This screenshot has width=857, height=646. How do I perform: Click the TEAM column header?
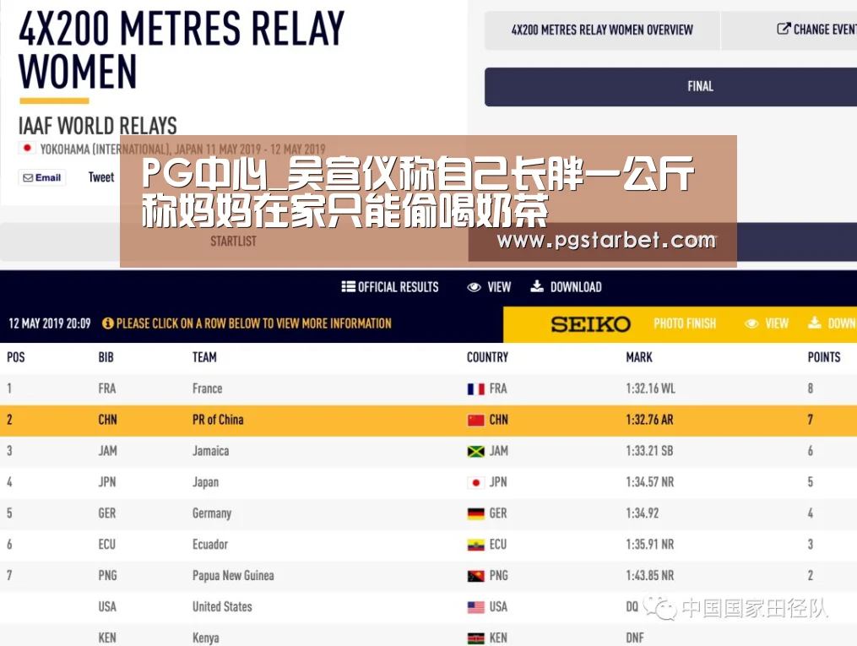point(204,357)
